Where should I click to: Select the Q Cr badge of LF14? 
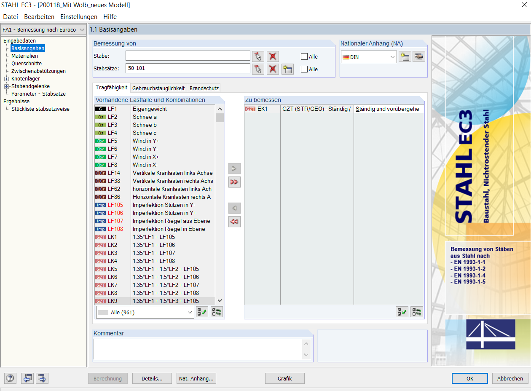coord(100,173)
